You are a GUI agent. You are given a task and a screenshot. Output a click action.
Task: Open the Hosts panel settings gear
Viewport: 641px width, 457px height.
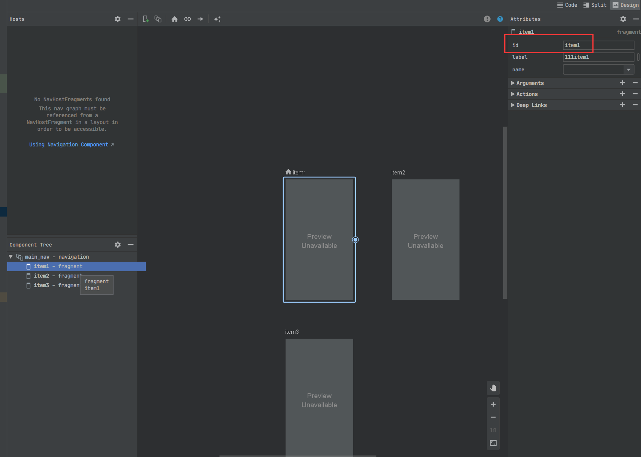pyautogui.click(x=118, y=19)
